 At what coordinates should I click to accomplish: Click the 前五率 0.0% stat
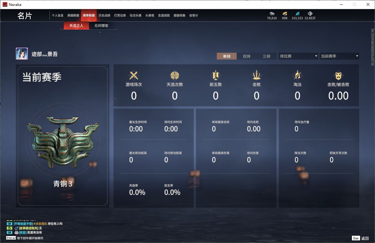coord(172,190)
